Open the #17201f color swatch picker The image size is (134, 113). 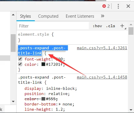click(43, 64)
